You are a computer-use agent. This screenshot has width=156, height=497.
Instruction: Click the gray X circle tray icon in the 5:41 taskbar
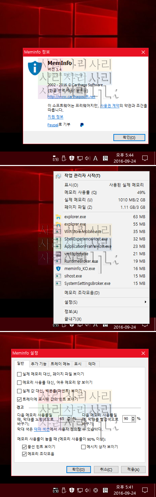tap(95, 490)
